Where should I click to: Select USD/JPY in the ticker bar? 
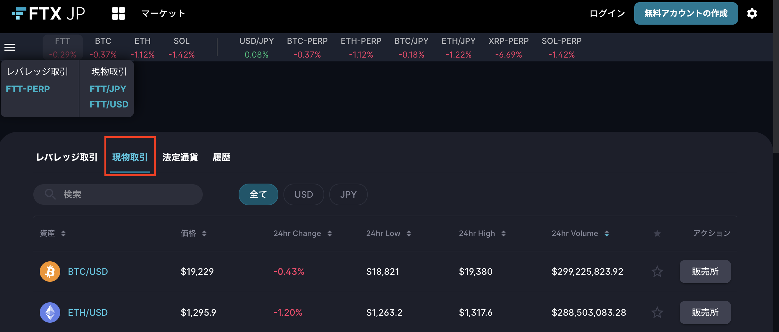tap(257, 48)
